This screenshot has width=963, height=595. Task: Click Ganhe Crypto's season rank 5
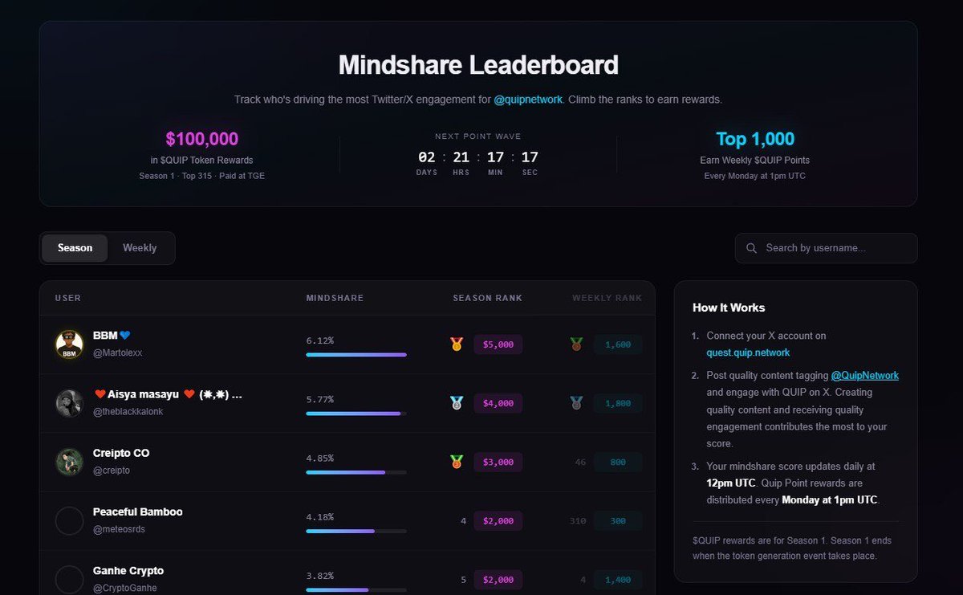463,580
